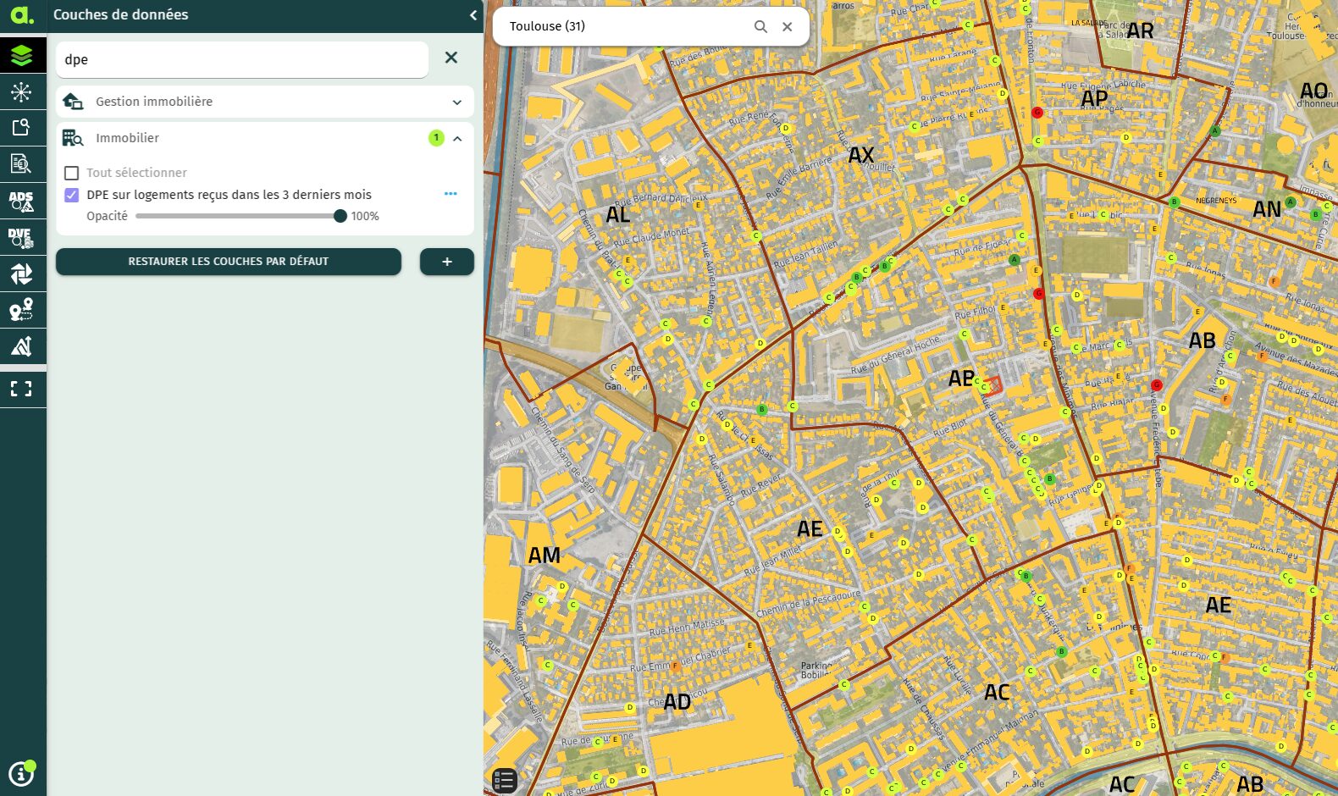This screenshot has width=1338, height=796.
Task: Click the Opacité slider handle
Action: (x=340, y=216)
